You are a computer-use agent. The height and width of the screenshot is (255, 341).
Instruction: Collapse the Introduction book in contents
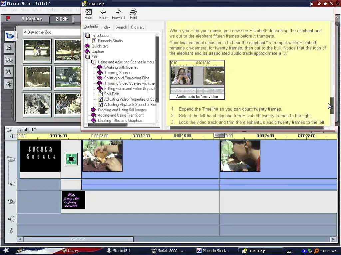pos(88,36)
